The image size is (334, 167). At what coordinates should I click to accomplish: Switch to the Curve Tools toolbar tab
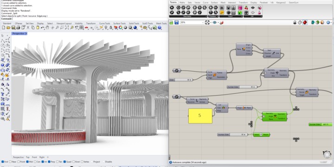(104, 24)
